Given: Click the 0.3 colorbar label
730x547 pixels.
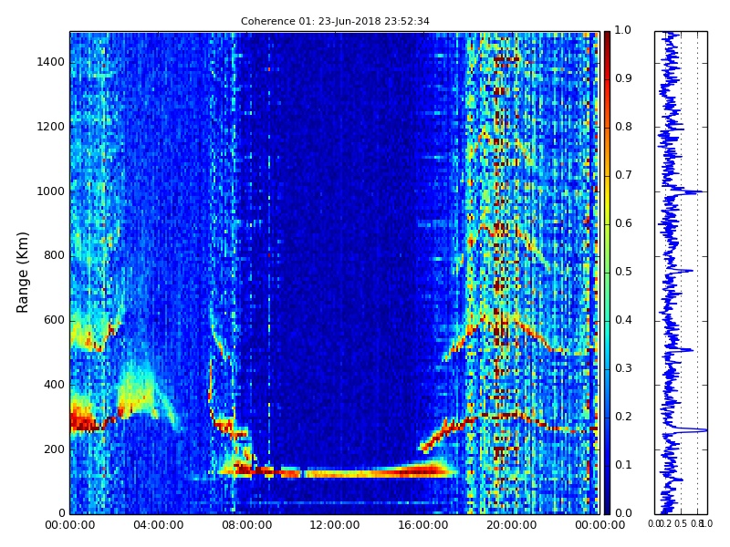Looking at the screenshot, I should tap(623, 368).
